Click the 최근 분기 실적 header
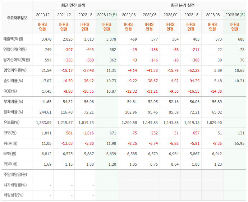The image size is (248, 202). point(183,5)
